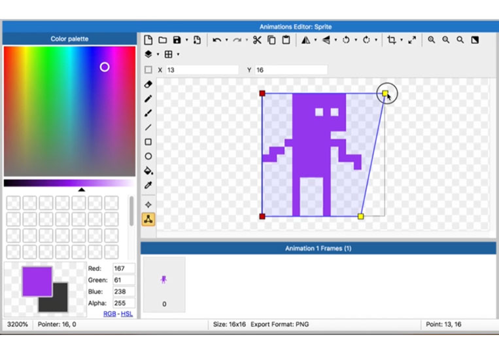Expand the rotate clockwise dropdown arrow

coord(376,40)
